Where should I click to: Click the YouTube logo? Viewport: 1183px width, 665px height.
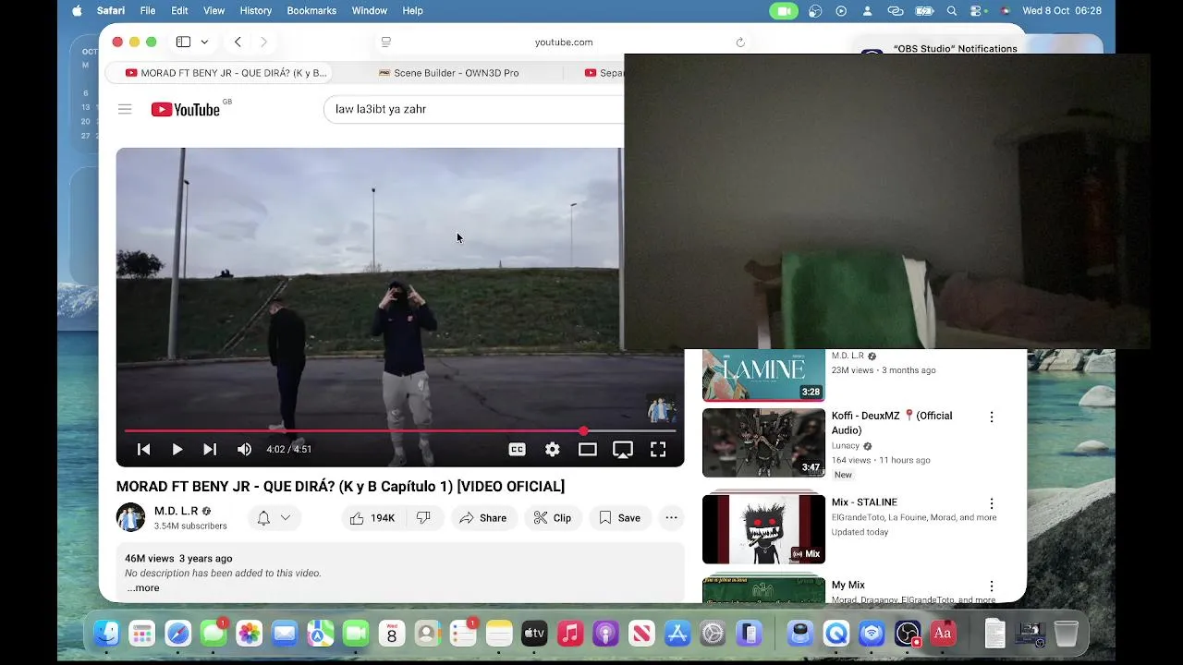[x=186, y=109]
